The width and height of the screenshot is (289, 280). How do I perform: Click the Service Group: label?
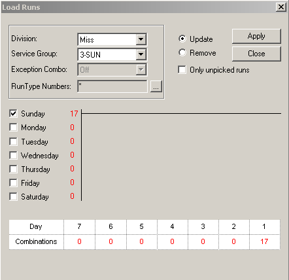(x=34, y=54)
